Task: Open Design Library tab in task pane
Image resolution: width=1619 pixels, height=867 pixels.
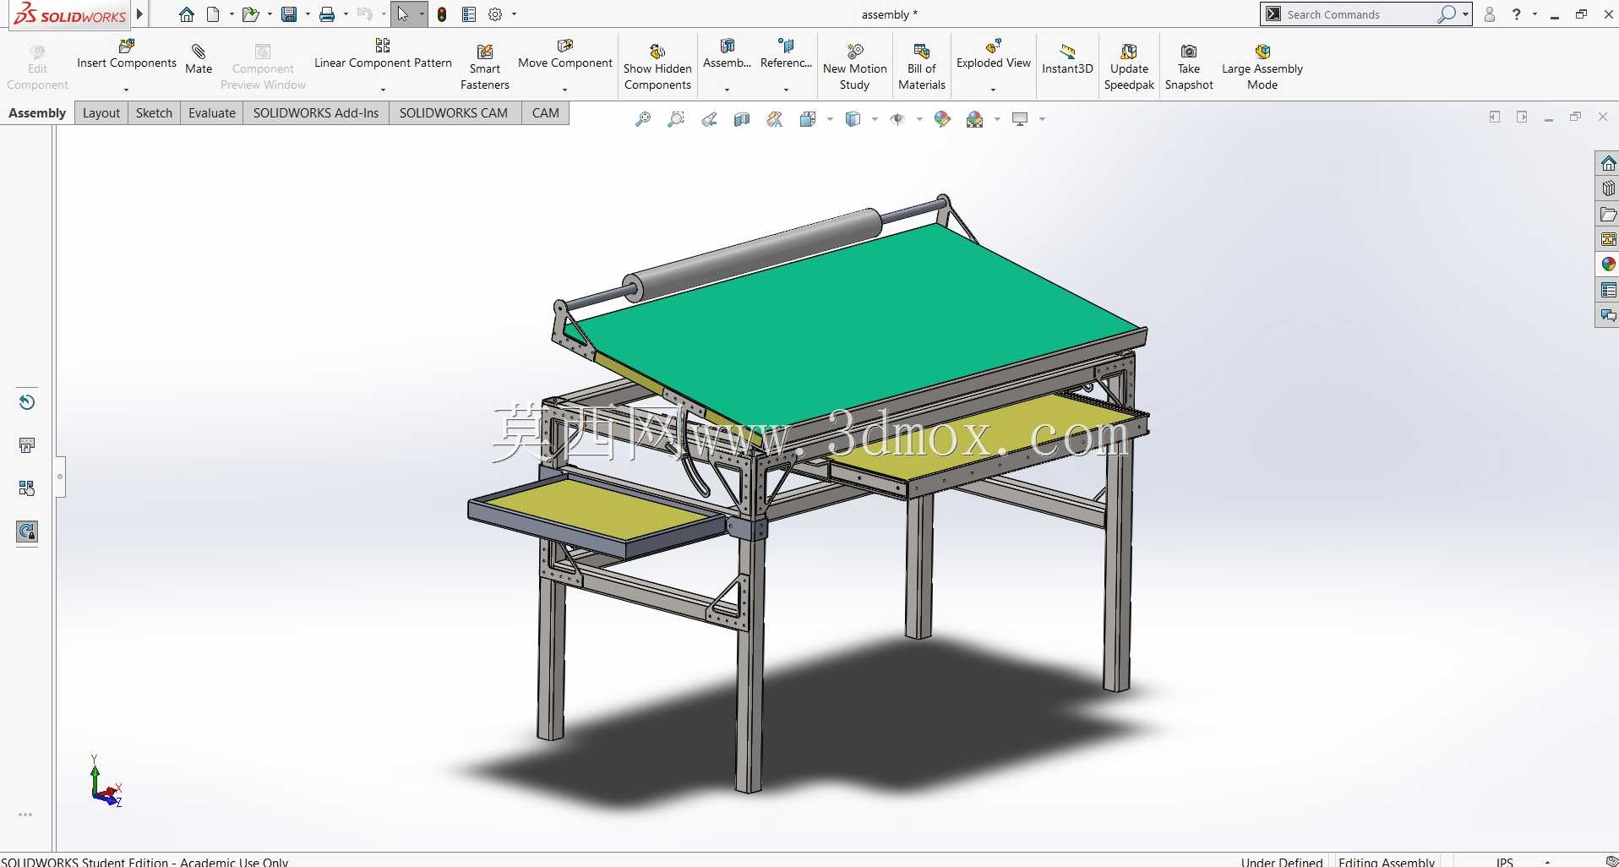Action: coord(1608,188)
